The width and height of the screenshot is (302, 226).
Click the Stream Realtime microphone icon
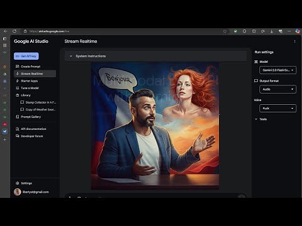click(x=18, y=73)
